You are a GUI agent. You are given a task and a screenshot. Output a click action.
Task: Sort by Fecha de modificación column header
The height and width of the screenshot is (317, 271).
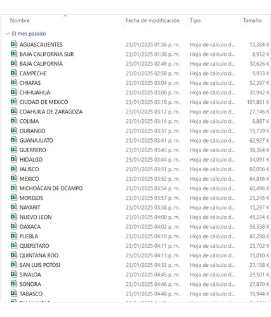pyautogui.click(x=152, y=20)
